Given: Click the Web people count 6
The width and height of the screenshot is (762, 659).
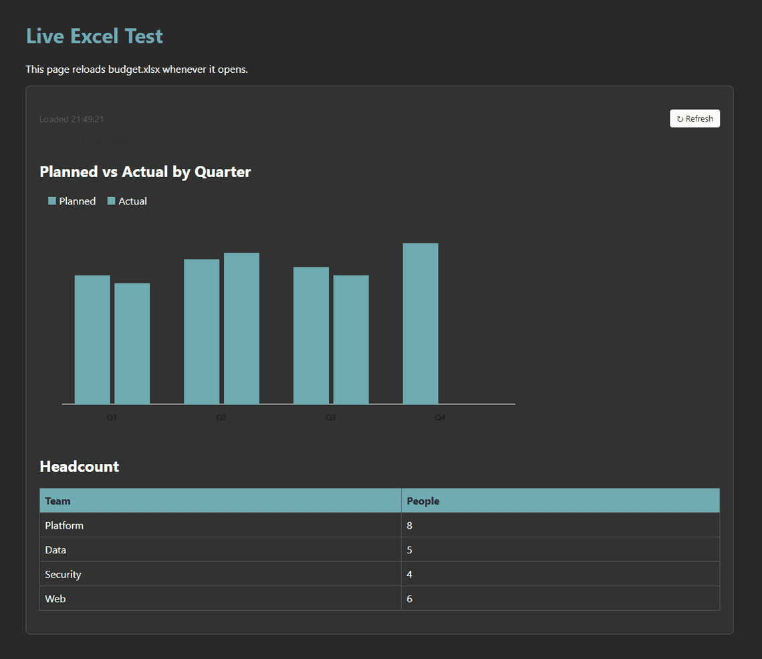Looking at the screenshot, I should tap(560, 598).
